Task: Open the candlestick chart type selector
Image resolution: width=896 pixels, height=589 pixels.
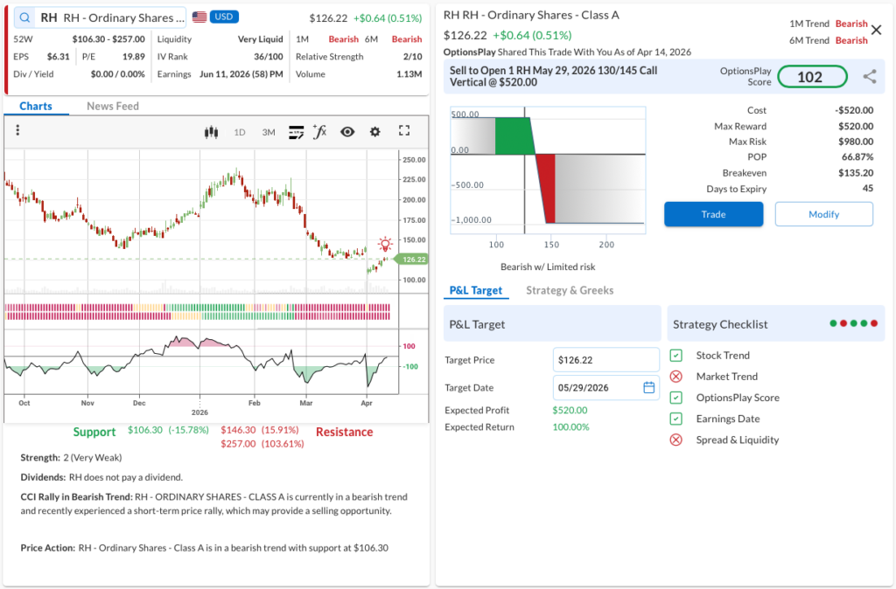Action: point(211,133)
